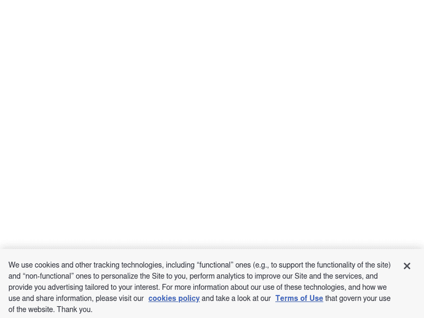Select the blue "cookies policy" link text

174,298
